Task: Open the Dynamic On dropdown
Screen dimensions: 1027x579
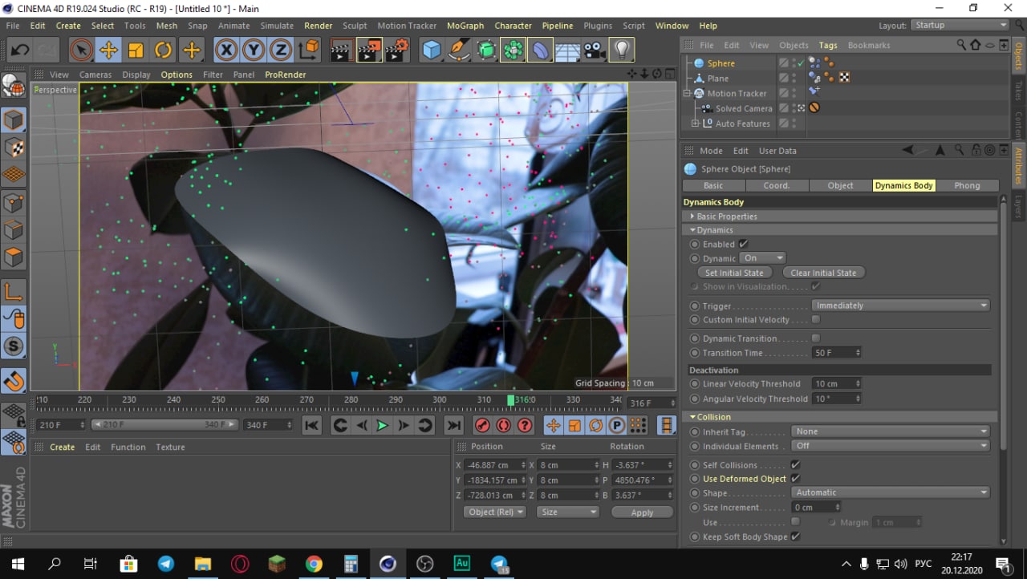Action: pos(762,258)
